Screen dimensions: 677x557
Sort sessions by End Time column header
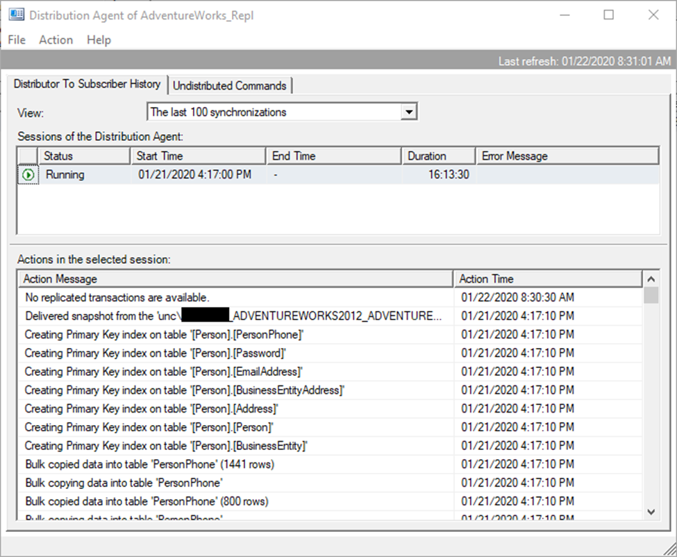pyautogui.click(x=334, y=156)
